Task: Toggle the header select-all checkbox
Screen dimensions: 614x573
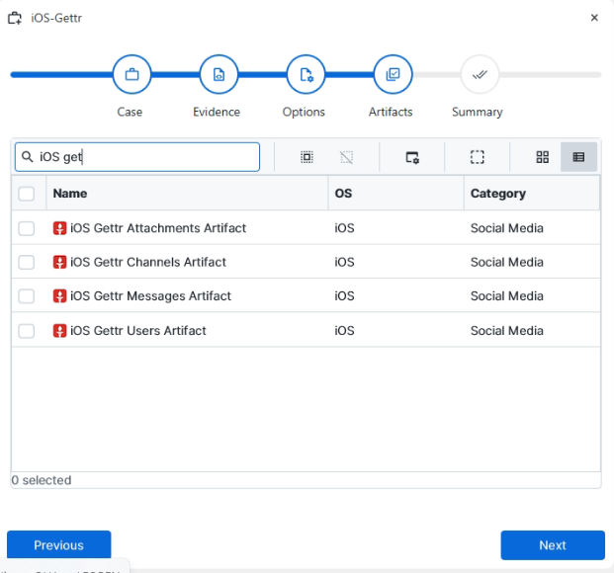Action: (x=27, y=194)
